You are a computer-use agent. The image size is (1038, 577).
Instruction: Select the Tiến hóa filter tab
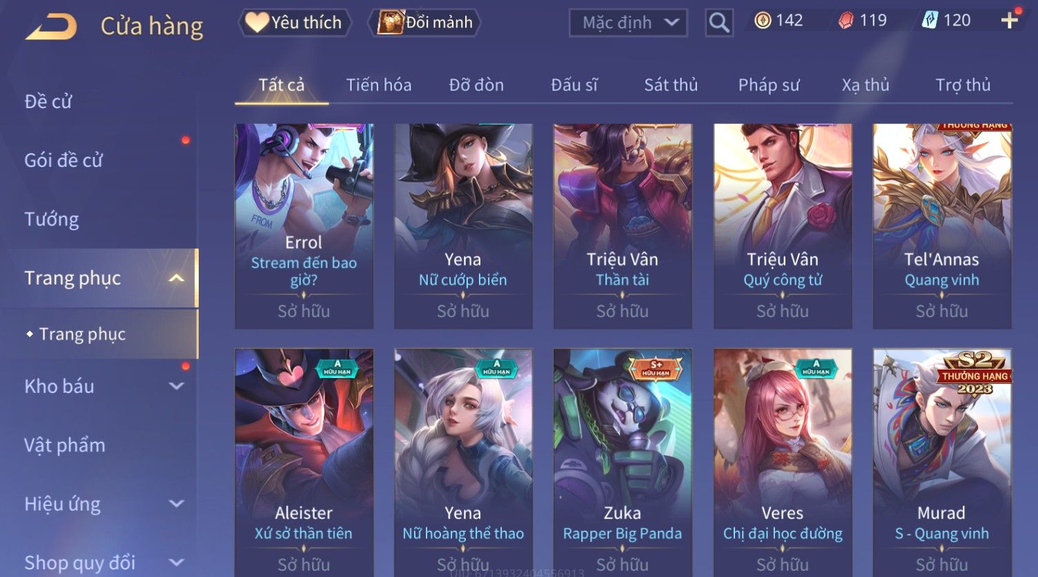(x=379, y=85)
